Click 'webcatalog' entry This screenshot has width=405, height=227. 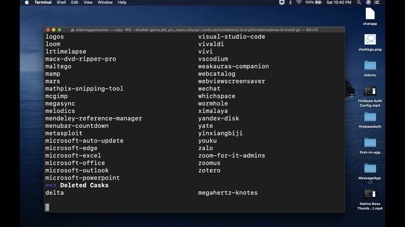point(216,74)
